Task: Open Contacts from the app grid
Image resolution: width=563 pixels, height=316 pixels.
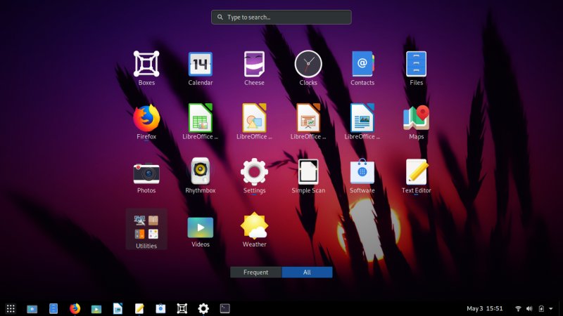Action: [x=362, y=68]
